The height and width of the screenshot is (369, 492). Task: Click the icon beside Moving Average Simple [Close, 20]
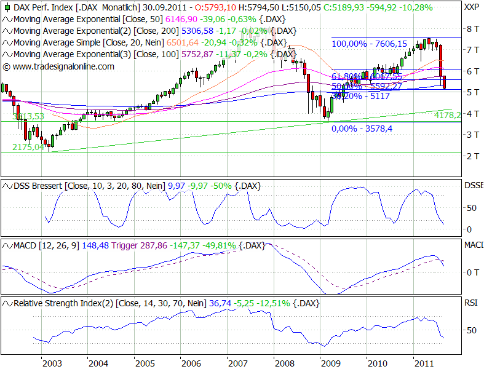pos(6,43)
